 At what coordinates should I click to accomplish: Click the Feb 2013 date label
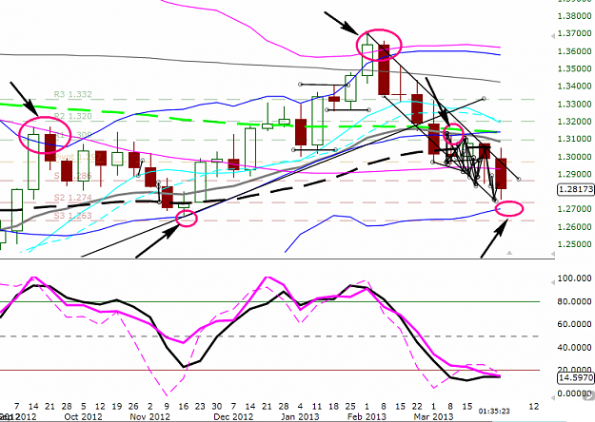367,416
